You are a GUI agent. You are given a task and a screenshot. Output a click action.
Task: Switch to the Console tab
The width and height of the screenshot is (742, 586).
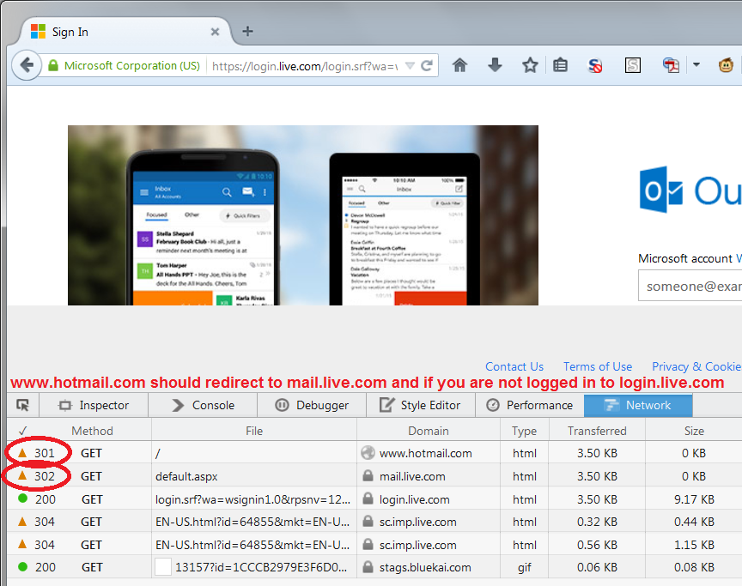203,405
